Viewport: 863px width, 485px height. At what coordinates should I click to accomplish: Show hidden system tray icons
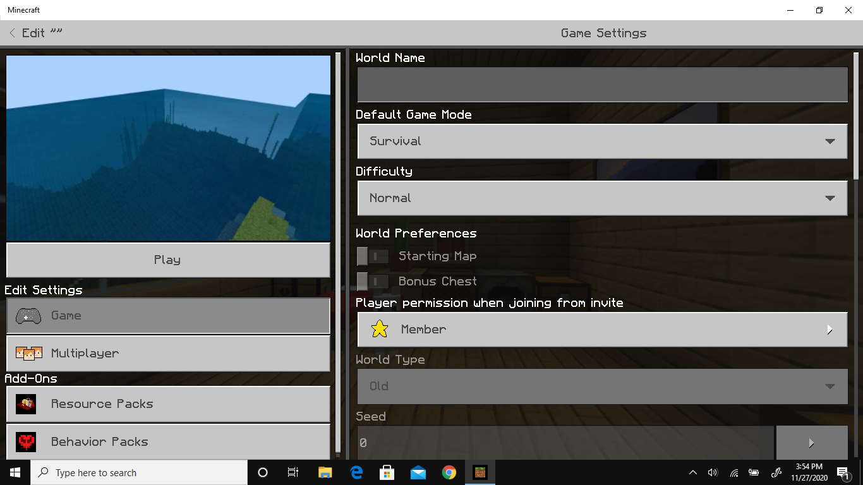click(693, 472)
